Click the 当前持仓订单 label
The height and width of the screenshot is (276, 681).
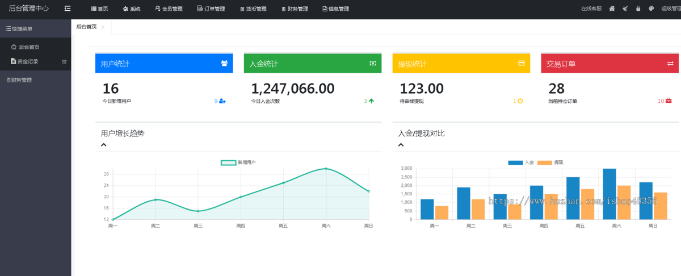[563, 101]
